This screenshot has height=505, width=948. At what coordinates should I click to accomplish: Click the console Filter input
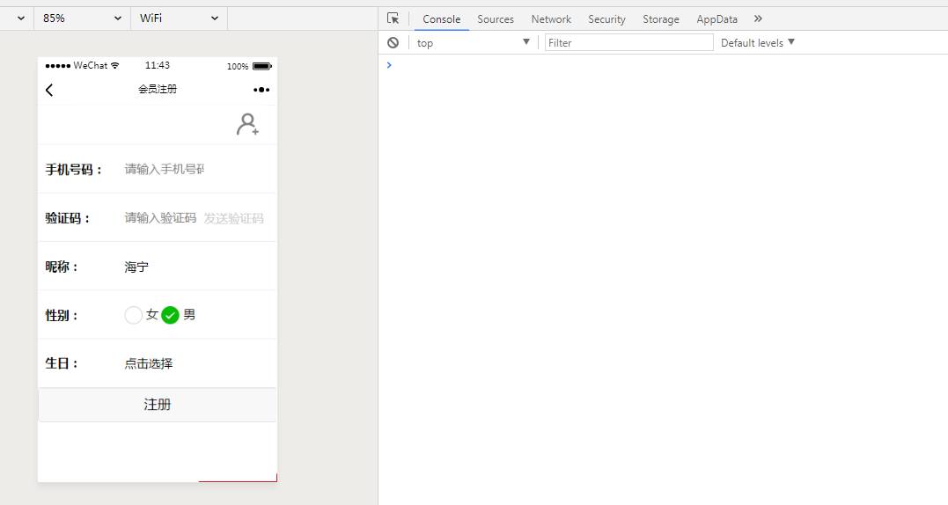628,43
